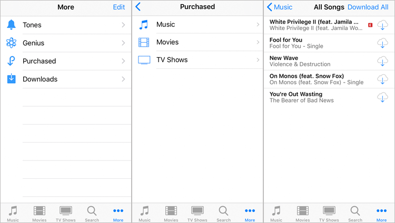Open the Downloads label in More list
395x223 pixels.
point(40,79)
